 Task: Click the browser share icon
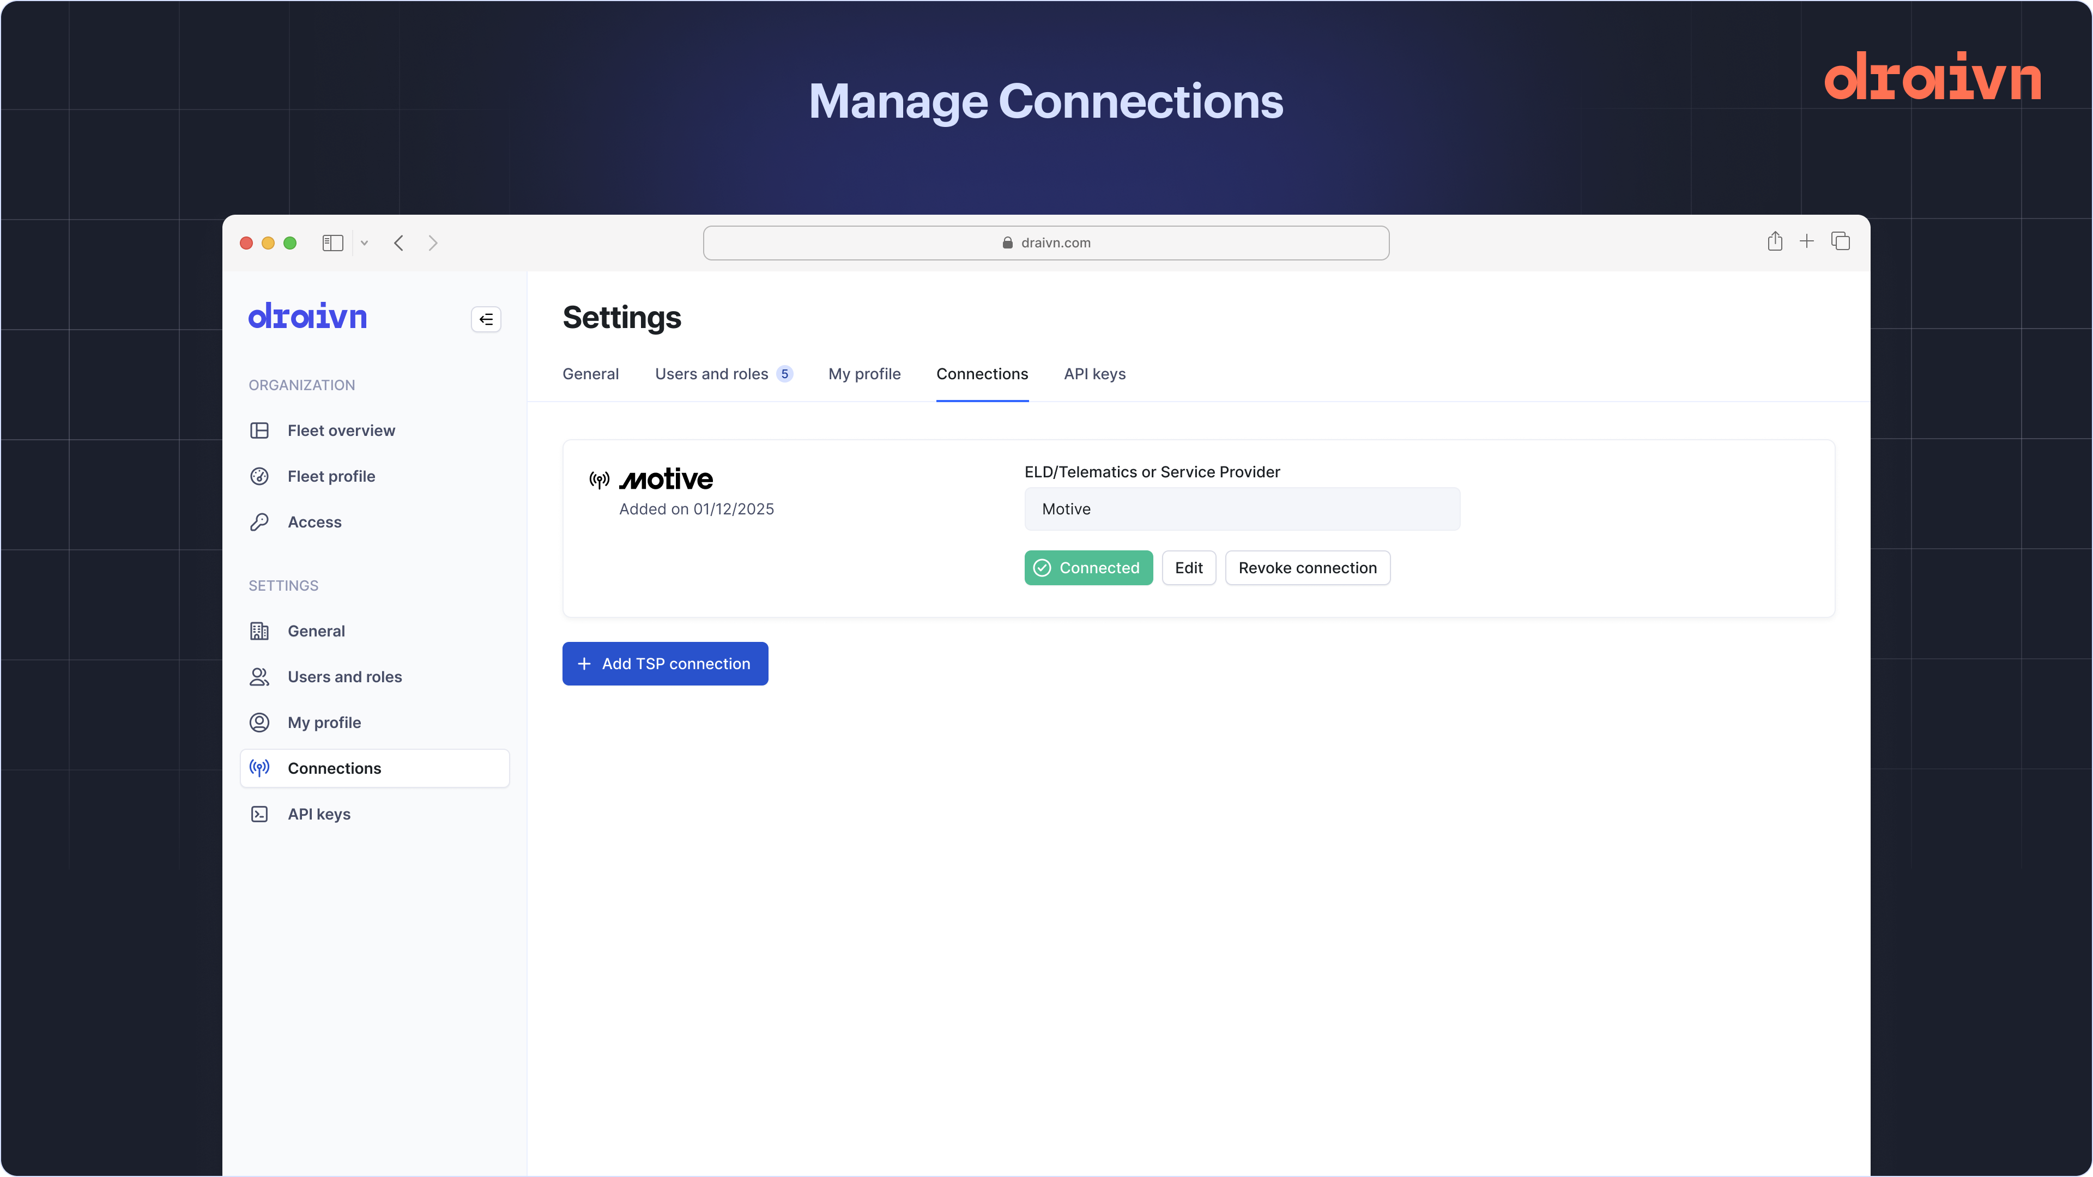click(x=1775, y=241)
